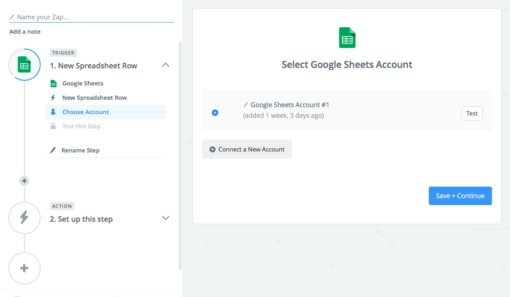Open the Choose Account step

86,112
